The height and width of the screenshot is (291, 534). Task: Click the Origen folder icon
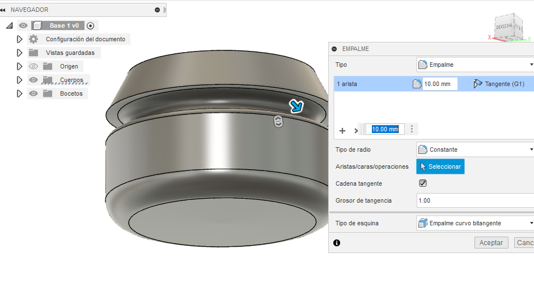pyautogui.click(x=48, y=66)
